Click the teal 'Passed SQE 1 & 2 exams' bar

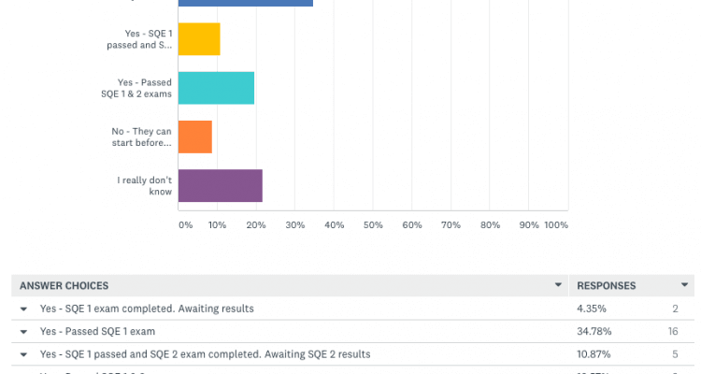pyautogui.click(x=217, y=88)
